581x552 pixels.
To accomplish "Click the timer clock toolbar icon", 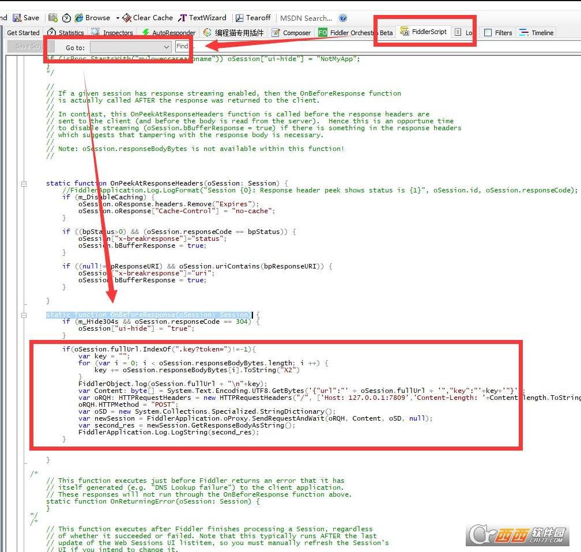I will click(x=66, y=18).
